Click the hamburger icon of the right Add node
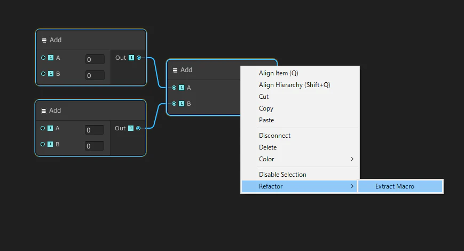 point(175,70)
